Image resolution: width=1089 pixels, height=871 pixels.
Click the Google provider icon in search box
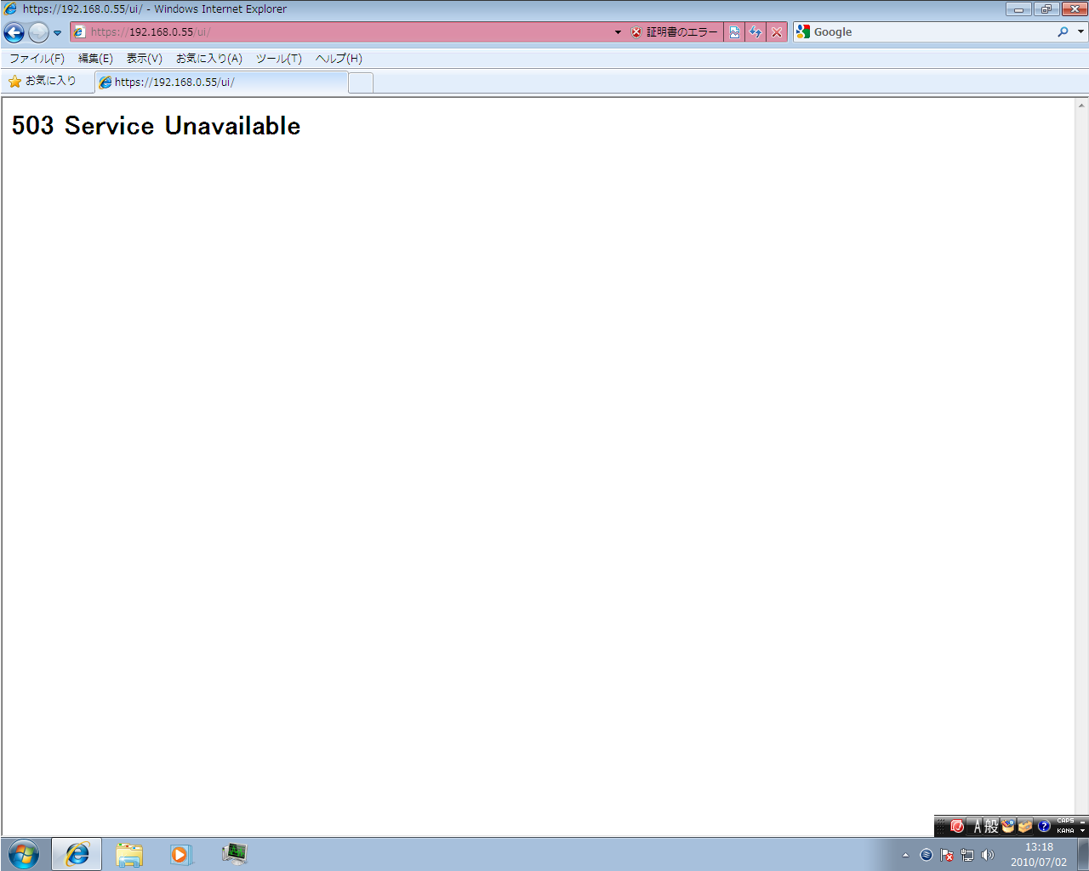(803, 31)
